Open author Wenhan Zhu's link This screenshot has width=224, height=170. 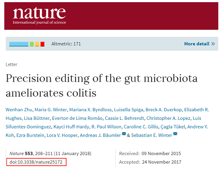[19, 109]
